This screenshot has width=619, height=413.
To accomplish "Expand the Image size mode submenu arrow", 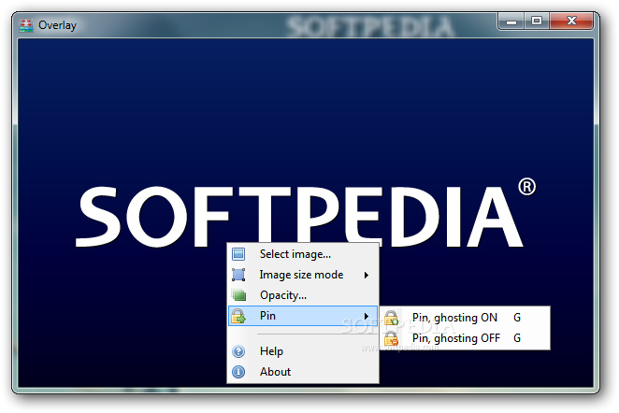I will [367, 275].
